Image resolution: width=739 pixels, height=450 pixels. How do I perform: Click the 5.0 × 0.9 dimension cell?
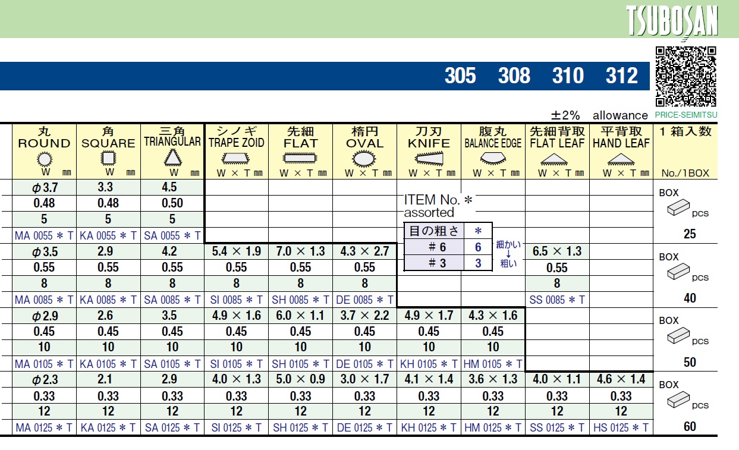tap(301, 379)
